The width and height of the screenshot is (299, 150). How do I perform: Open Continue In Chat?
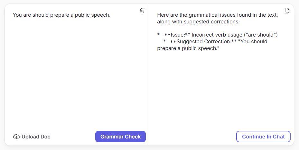pyautogui.click(x=263, y=137)
